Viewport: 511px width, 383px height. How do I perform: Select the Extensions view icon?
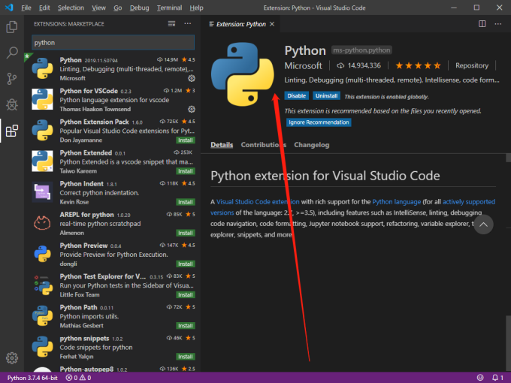(x=12, y=131)
